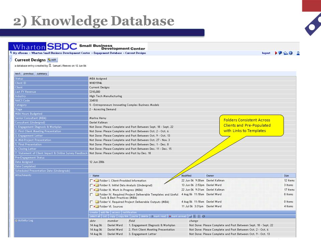
Task: Check the box for Folder I. Client-Provided Information
Action: pos(91,181)
